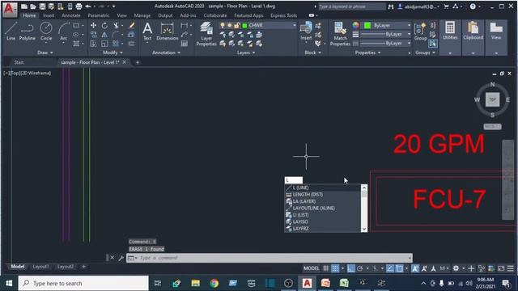Image resolution: width=518 pixels, height=291 pixels.
Task: Open the Layer Properties manager
Action: [206, 34]
